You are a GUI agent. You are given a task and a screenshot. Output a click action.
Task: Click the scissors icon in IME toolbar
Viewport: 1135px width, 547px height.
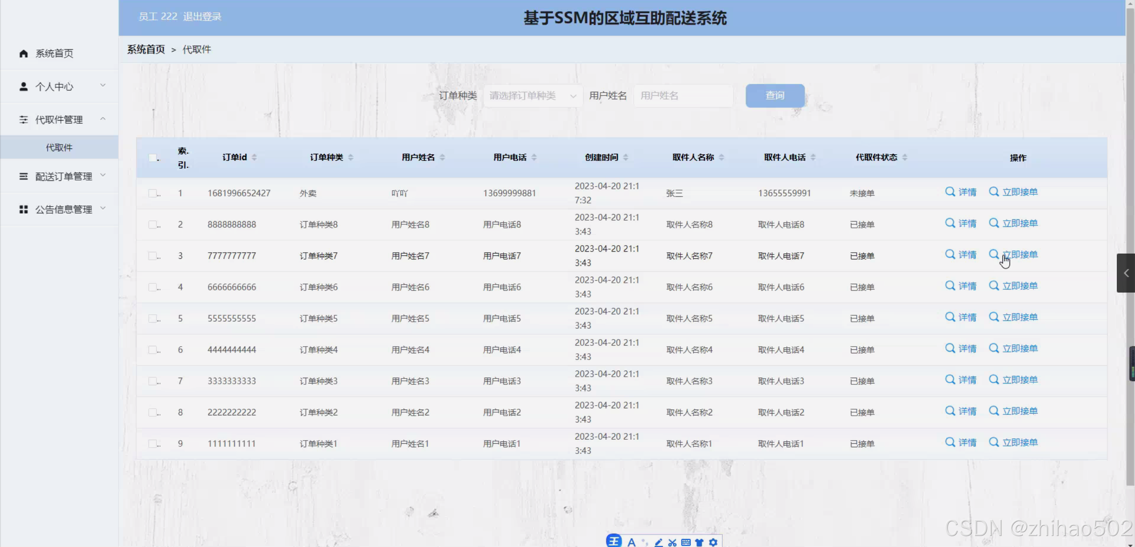point(672,542)
